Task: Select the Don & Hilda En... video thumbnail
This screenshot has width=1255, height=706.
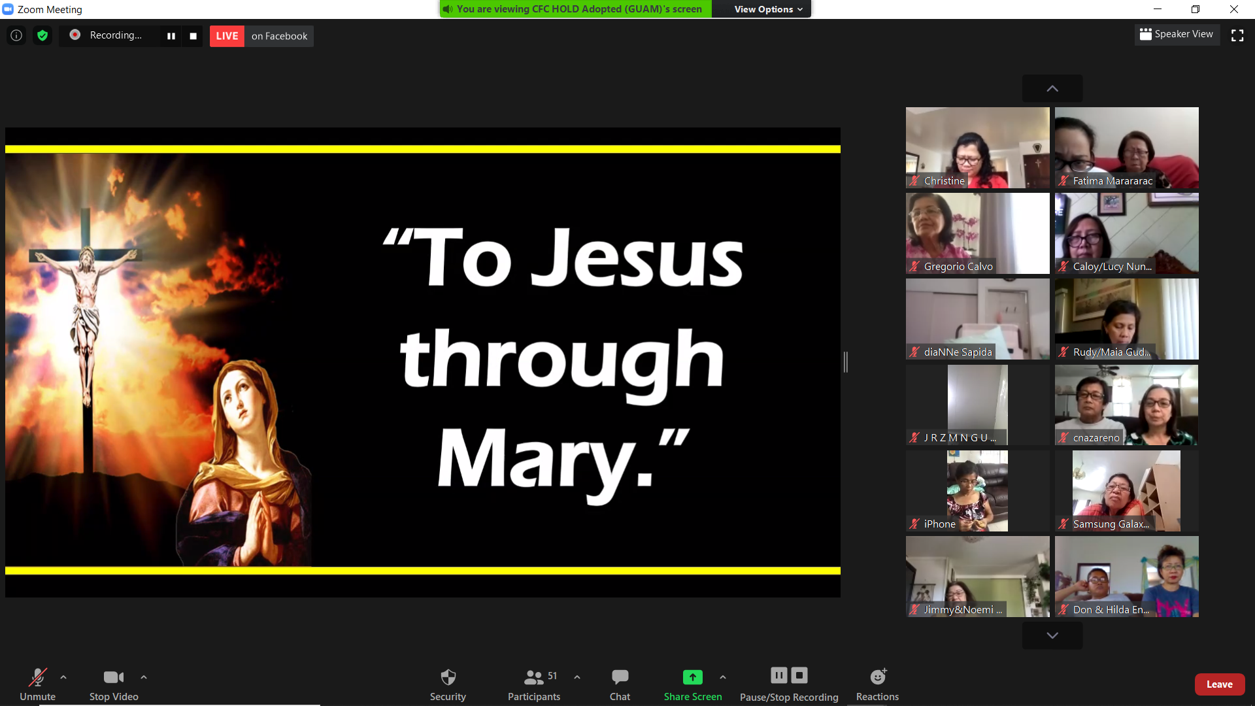Action: 1127,577
